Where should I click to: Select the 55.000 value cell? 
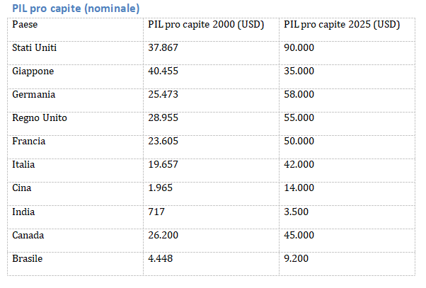click(299, 117)
